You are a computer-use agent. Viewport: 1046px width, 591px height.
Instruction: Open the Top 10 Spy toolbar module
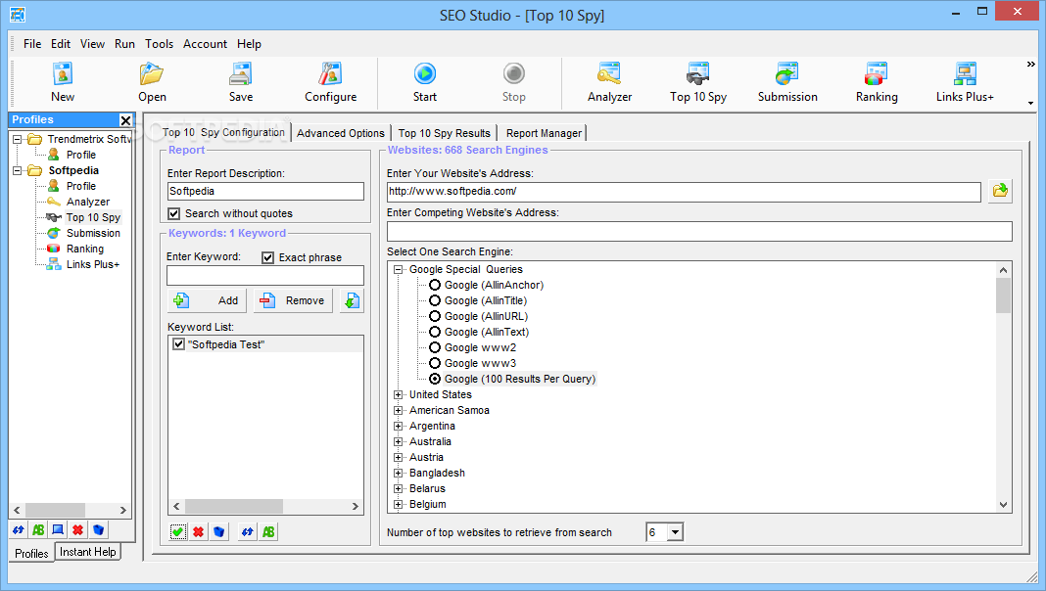(698, 82)
